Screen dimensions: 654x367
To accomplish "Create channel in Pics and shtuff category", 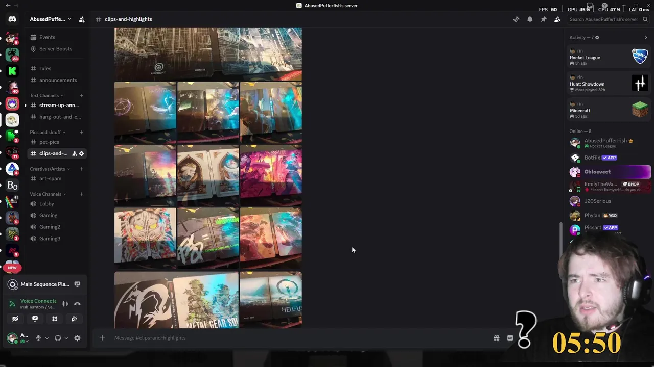I will click(x=81, y=132).
